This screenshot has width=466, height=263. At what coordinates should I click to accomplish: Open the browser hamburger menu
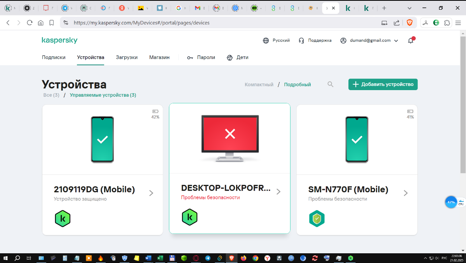(x=458, y=23)
